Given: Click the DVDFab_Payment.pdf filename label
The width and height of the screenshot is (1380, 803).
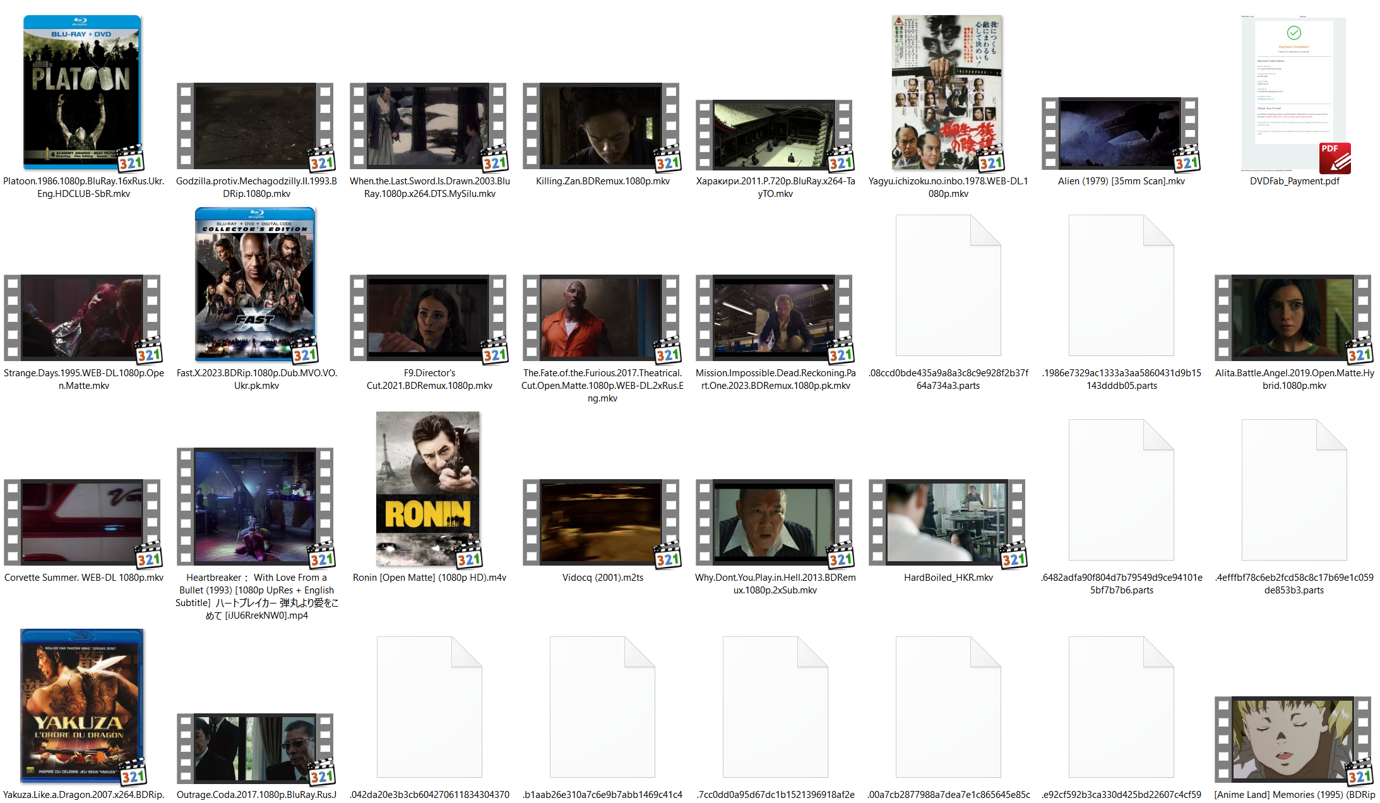Looking at the screenshot, I should (1295, 181).
